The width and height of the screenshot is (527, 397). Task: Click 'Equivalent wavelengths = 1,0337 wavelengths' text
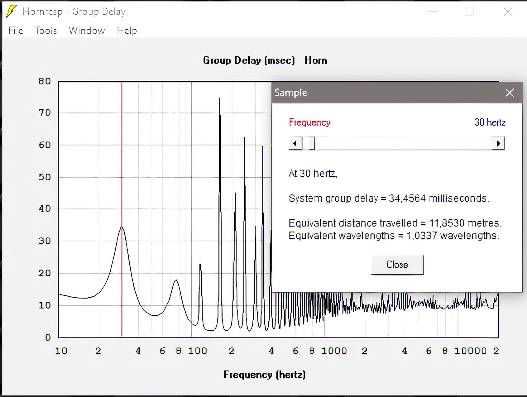coord(394,236)
